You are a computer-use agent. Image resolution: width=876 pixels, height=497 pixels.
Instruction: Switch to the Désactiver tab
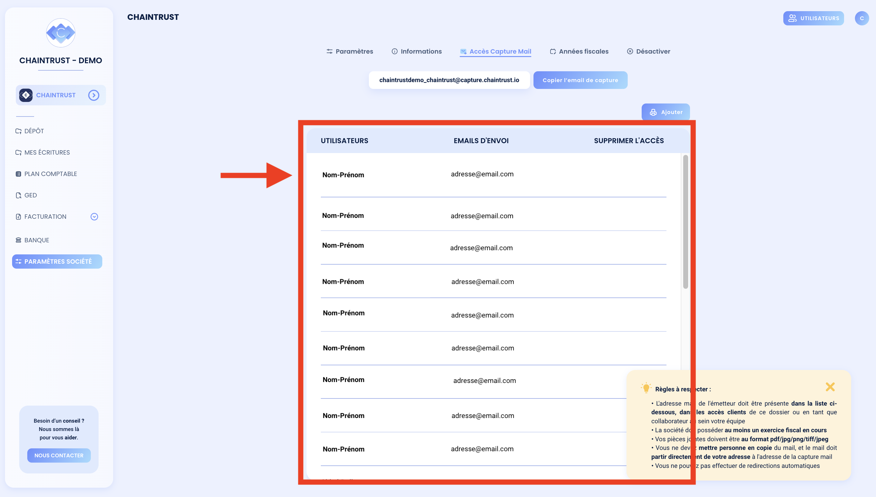coord(648,51)
